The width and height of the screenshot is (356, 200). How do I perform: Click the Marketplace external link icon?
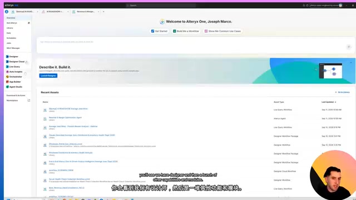click(x=29, y=101)
